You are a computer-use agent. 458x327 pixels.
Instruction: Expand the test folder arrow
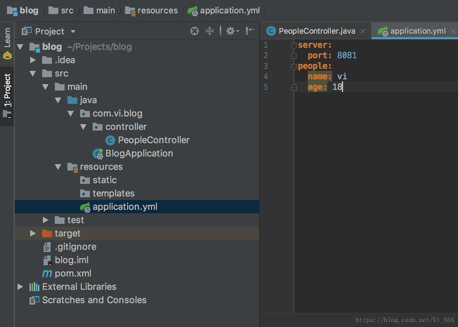46,220
